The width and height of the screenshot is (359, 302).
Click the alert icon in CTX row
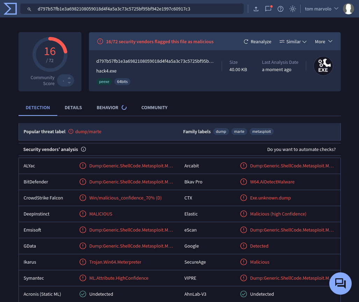tap(244, 198)
